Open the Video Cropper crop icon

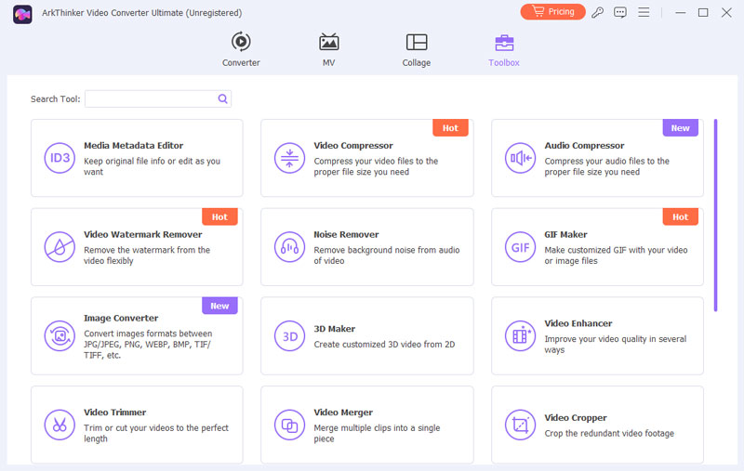[x=520, y=425]
